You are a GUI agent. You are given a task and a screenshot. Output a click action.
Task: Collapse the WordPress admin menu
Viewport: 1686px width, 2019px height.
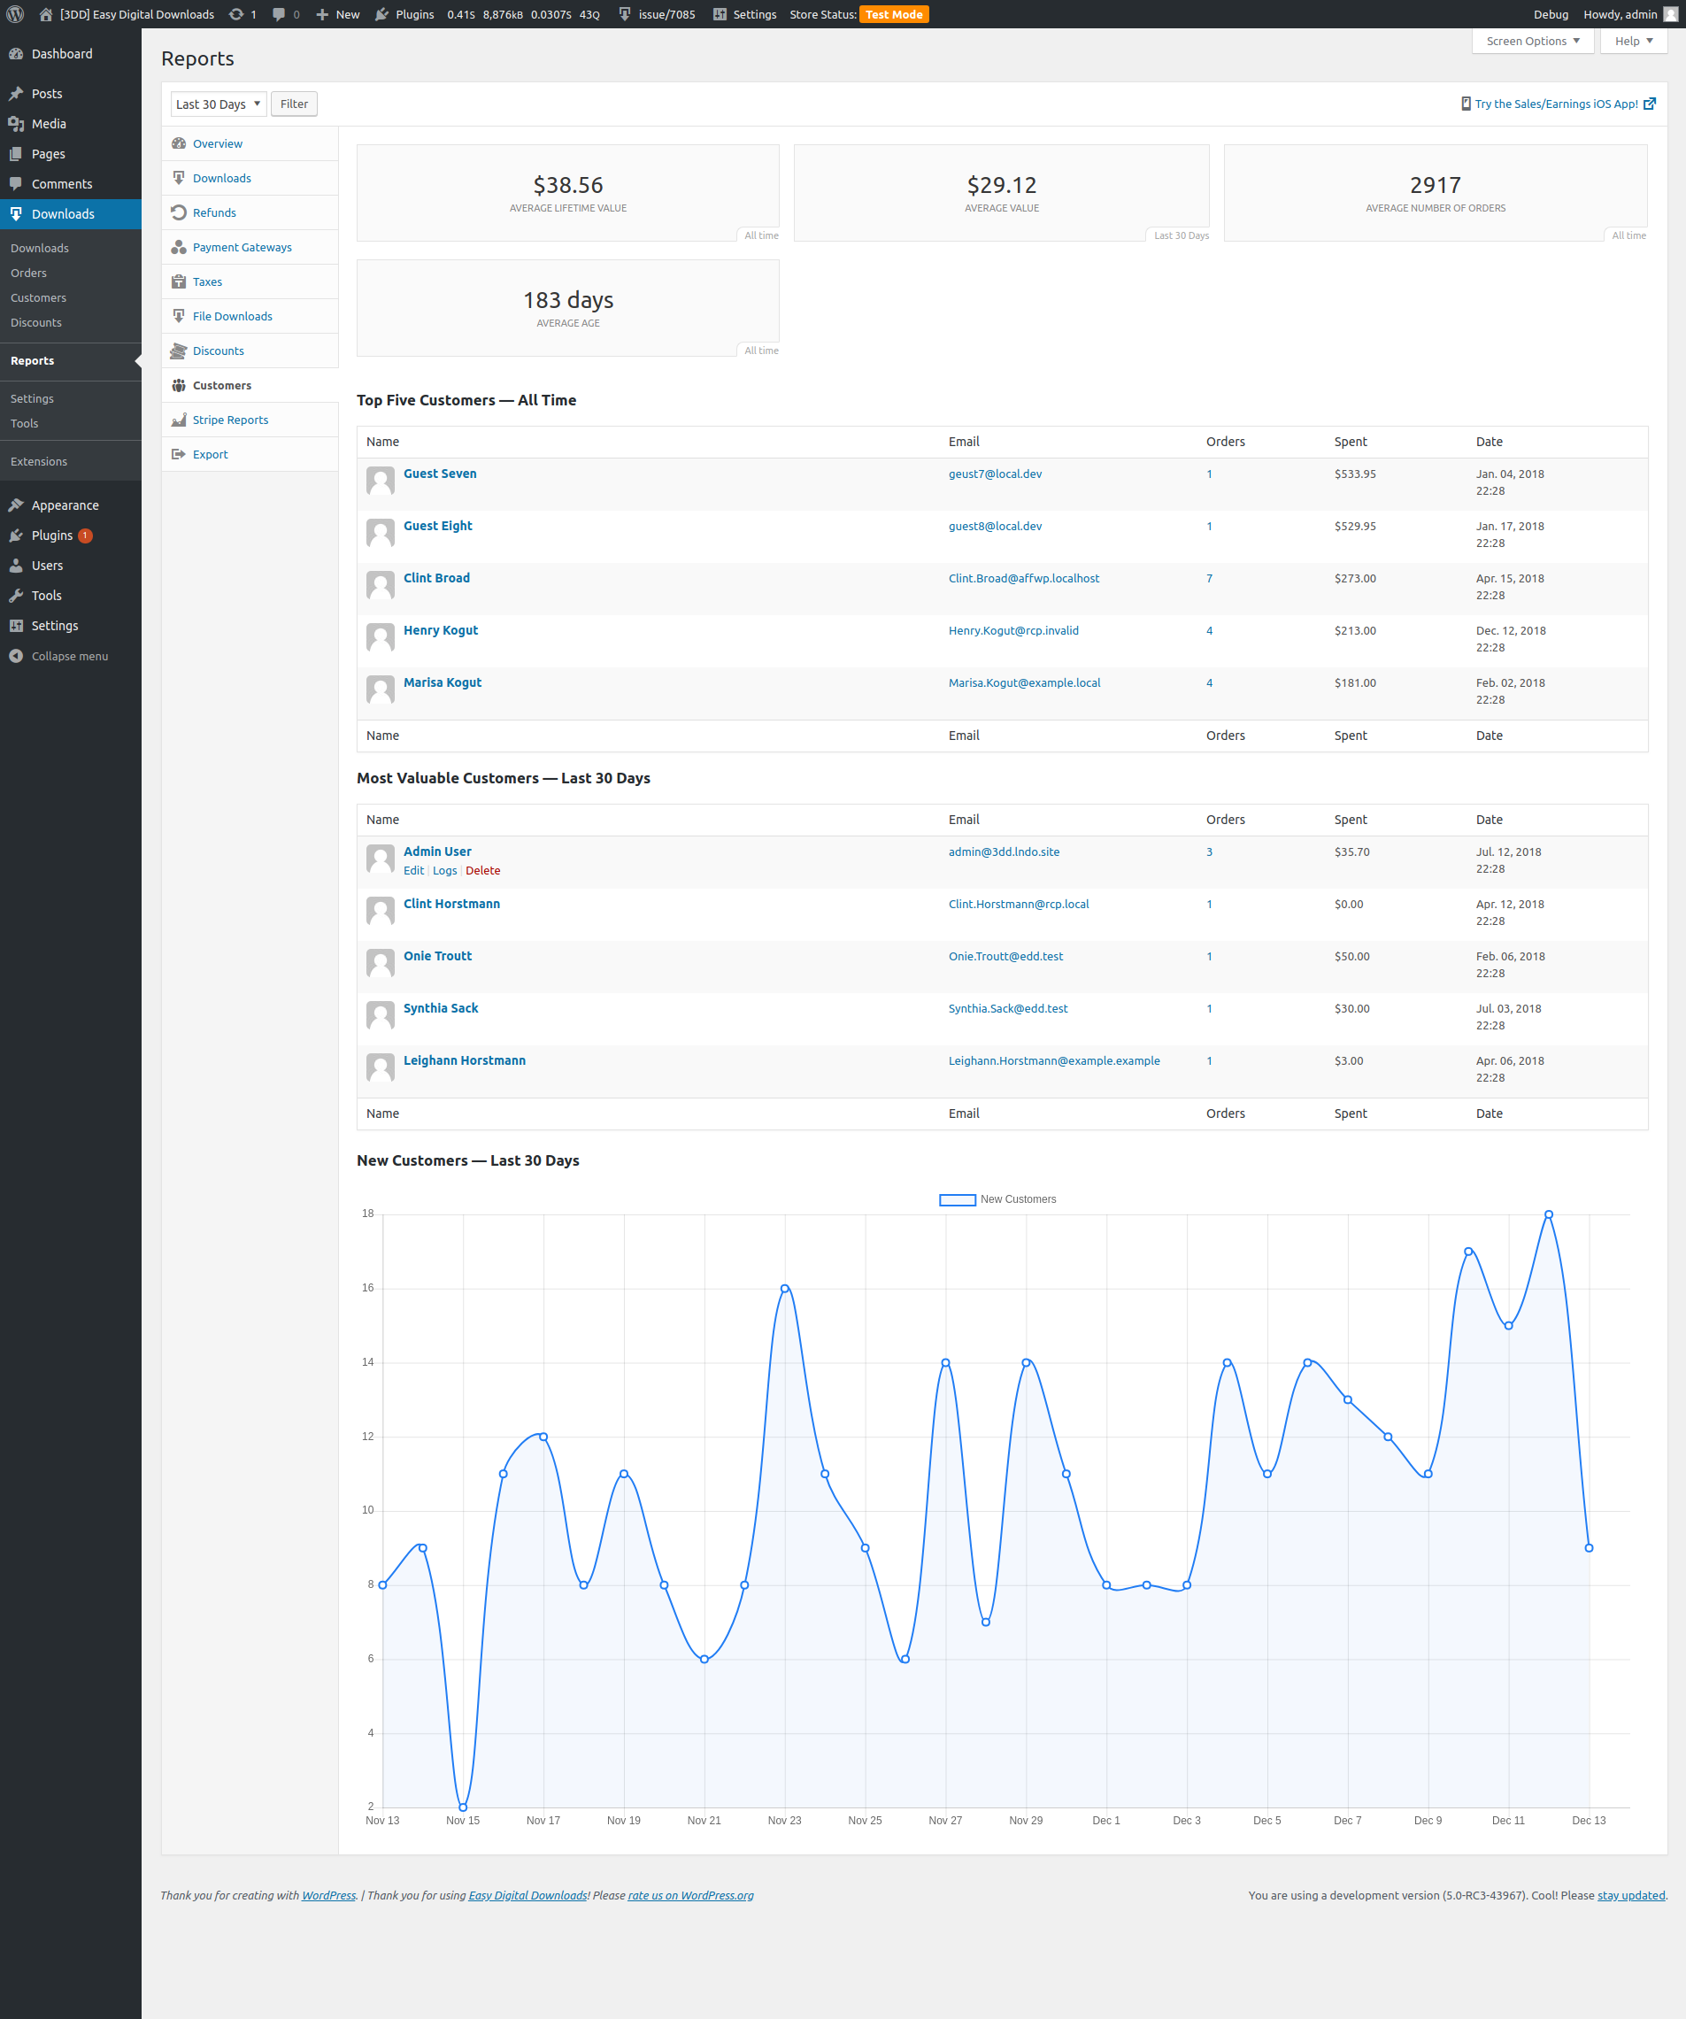[x=69, y=656]
